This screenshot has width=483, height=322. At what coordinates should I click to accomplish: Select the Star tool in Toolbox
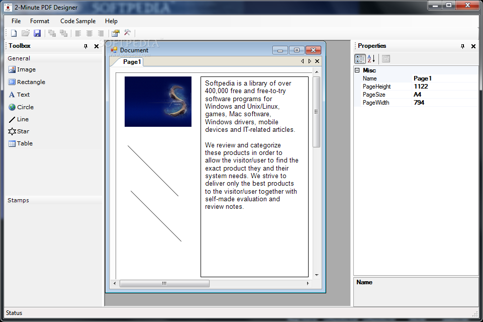(19, 131)
